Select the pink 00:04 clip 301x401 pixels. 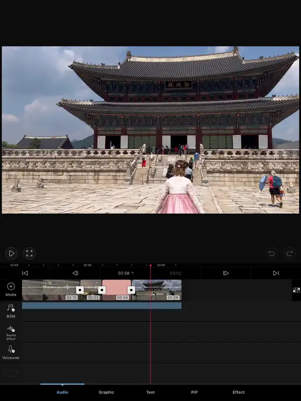click(117, 288)
